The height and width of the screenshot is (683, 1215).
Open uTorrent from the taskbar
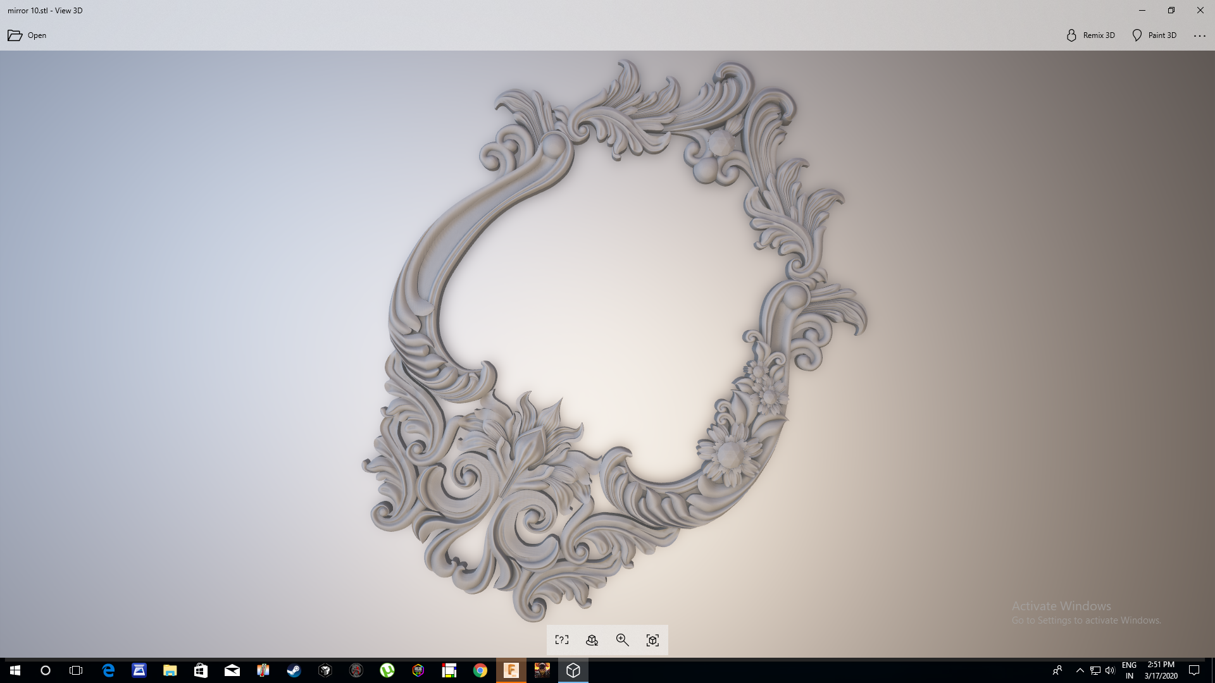pyautogui.click(x=387, y=670)
